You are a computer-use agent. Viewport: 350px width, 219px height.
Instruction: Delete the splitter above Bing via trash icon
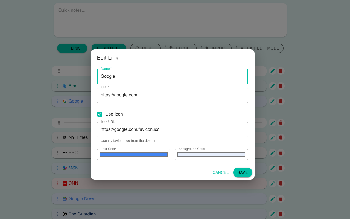[x=281, y=71]
